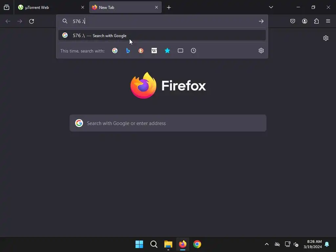This screenshot has height=252, width=336.
Task: Click the Go arrow in address bar
Action: click(261, 21)
